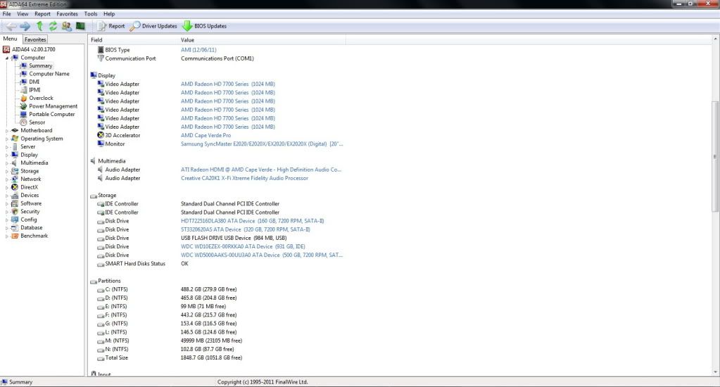Click the Security shield icon in tree

coord(15,212)
